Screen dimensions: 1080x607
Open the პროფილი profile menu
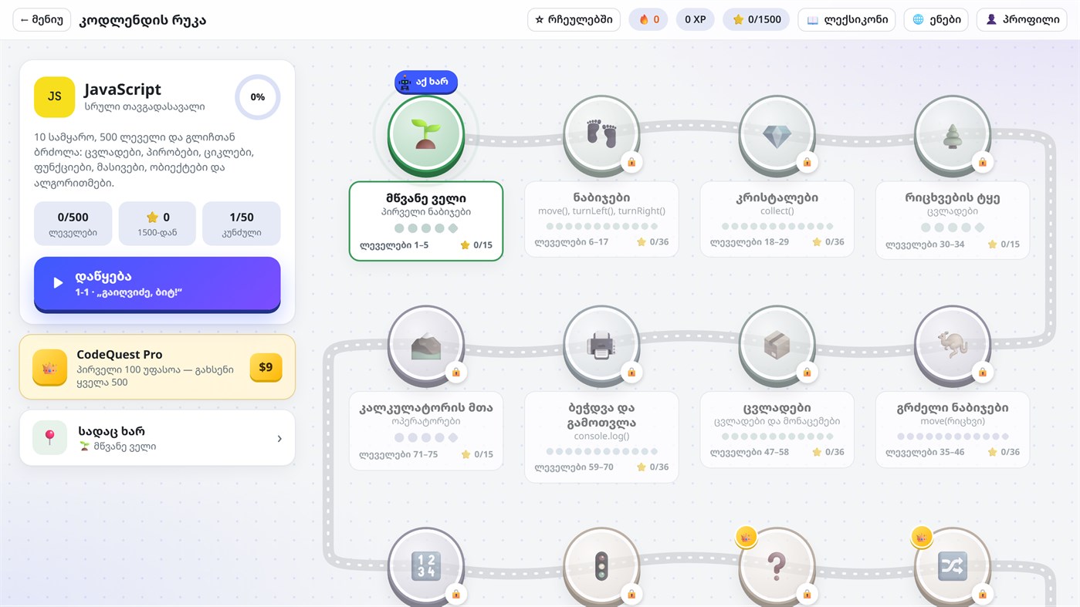pos(1023,19)
